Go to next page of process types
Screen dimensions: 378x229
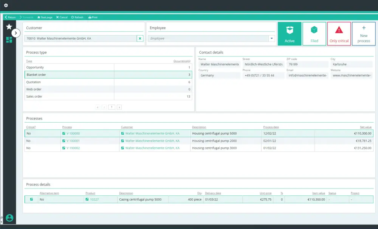(x=119, y=107)
